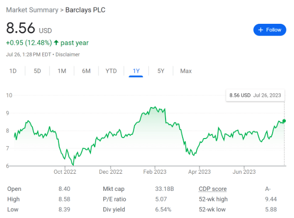Click the High value 8.58
The image size is (294, 218).
pos(64,199)
